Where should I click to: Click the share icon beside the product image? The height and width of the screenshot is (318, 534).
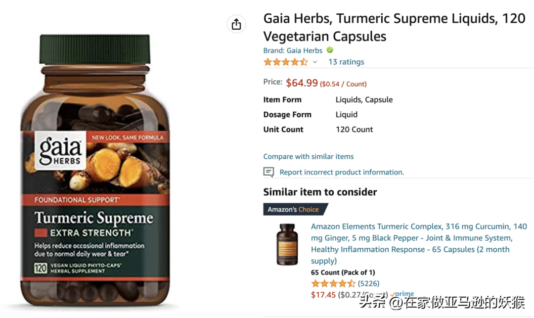click(x=236, y=24)
